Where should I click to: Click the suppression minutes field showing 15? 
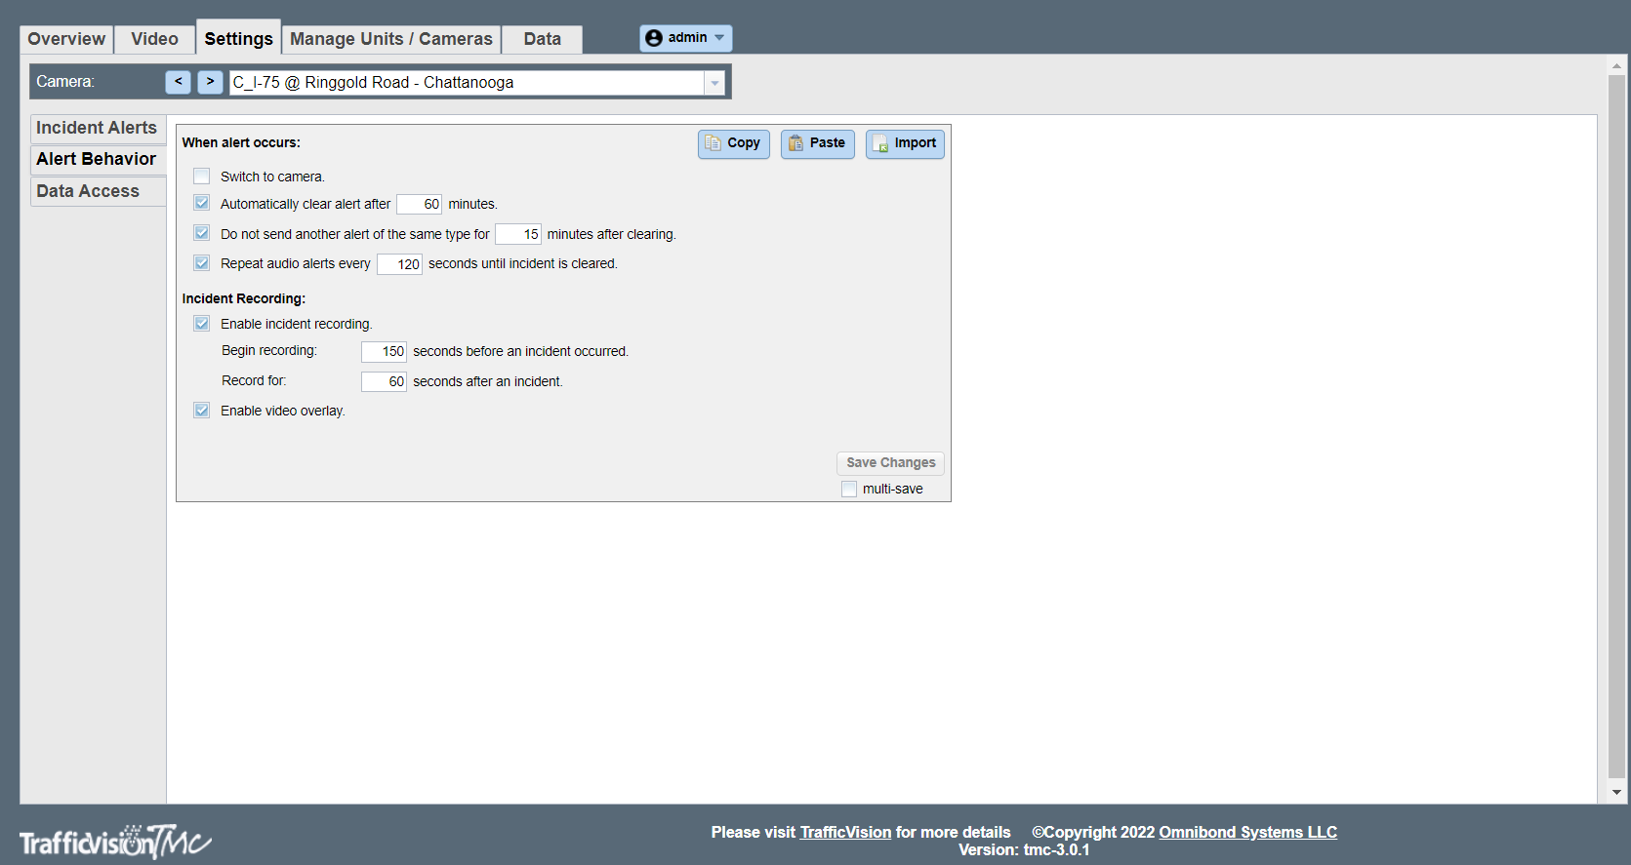click(x=518, y=234)
